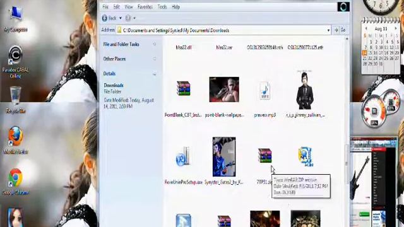Expand the Other Places panel

point(154,59)
